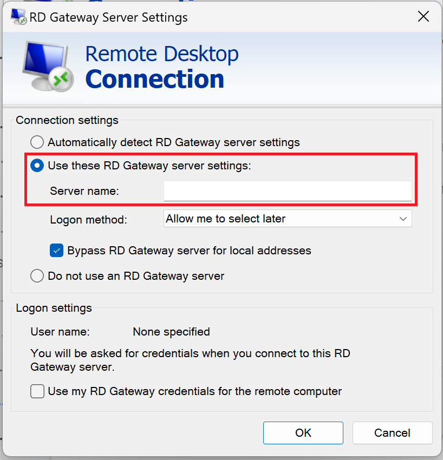The image size is (443, 460).
Task: Toggle Bypass RD Gateway server for local addresses
Action: coord(56,251)
